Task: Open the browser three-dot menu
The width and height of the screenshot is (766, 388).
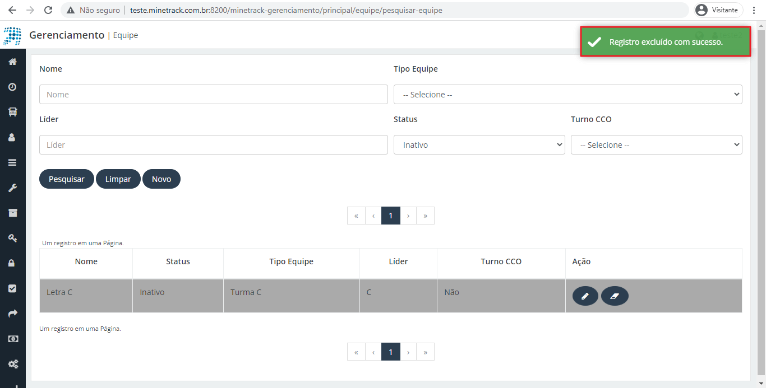Action: 754,10
